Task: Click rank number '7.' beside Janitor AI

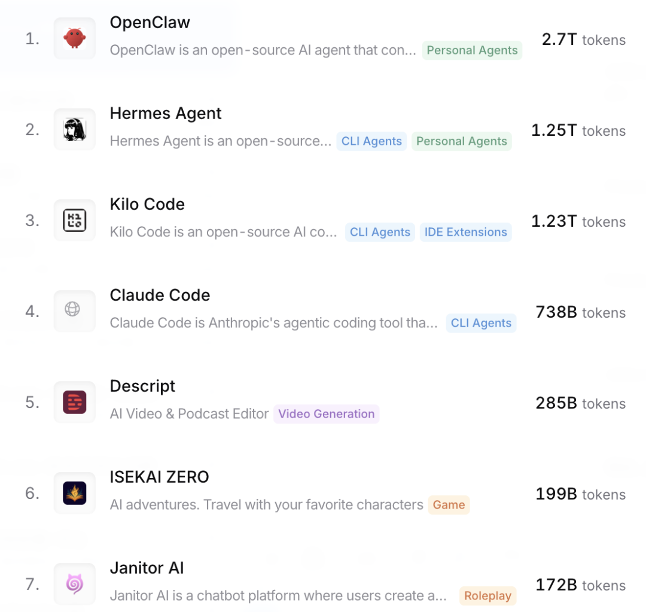Action: point(32,584)
